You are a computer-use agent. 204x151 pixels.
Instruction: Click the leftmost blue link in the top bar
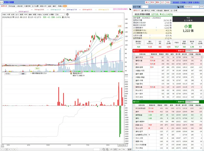pos(176,2)
